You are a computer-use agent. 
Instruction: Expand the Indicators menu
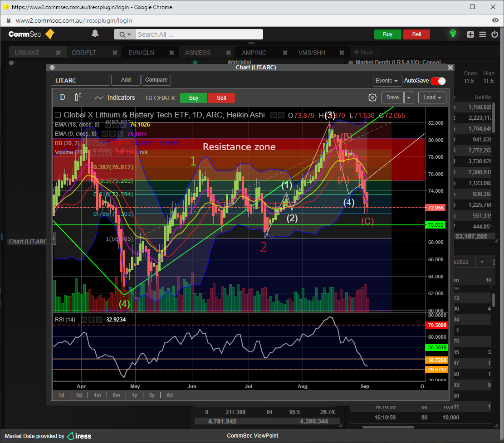pyautogui.click(x=115, y=97)
